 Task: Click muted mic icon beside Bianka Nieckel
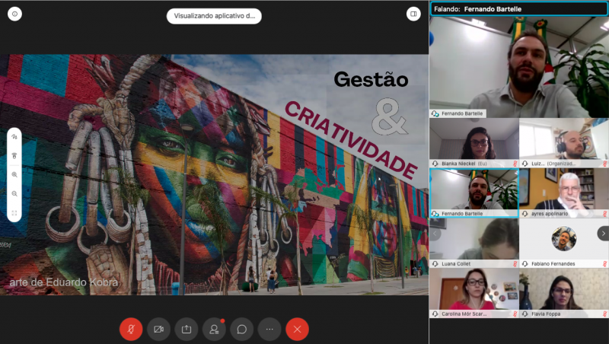tap(515, 164)
